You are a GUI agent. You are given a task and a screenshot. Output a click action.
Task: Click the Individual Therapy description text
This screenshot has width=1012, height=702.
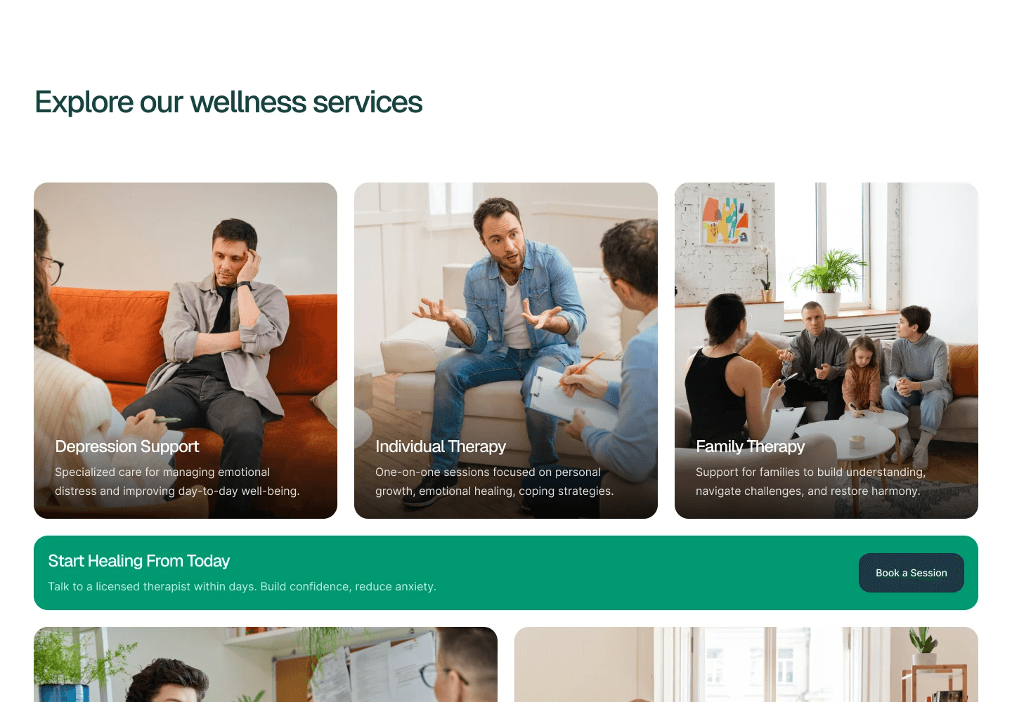click(495, 482)
